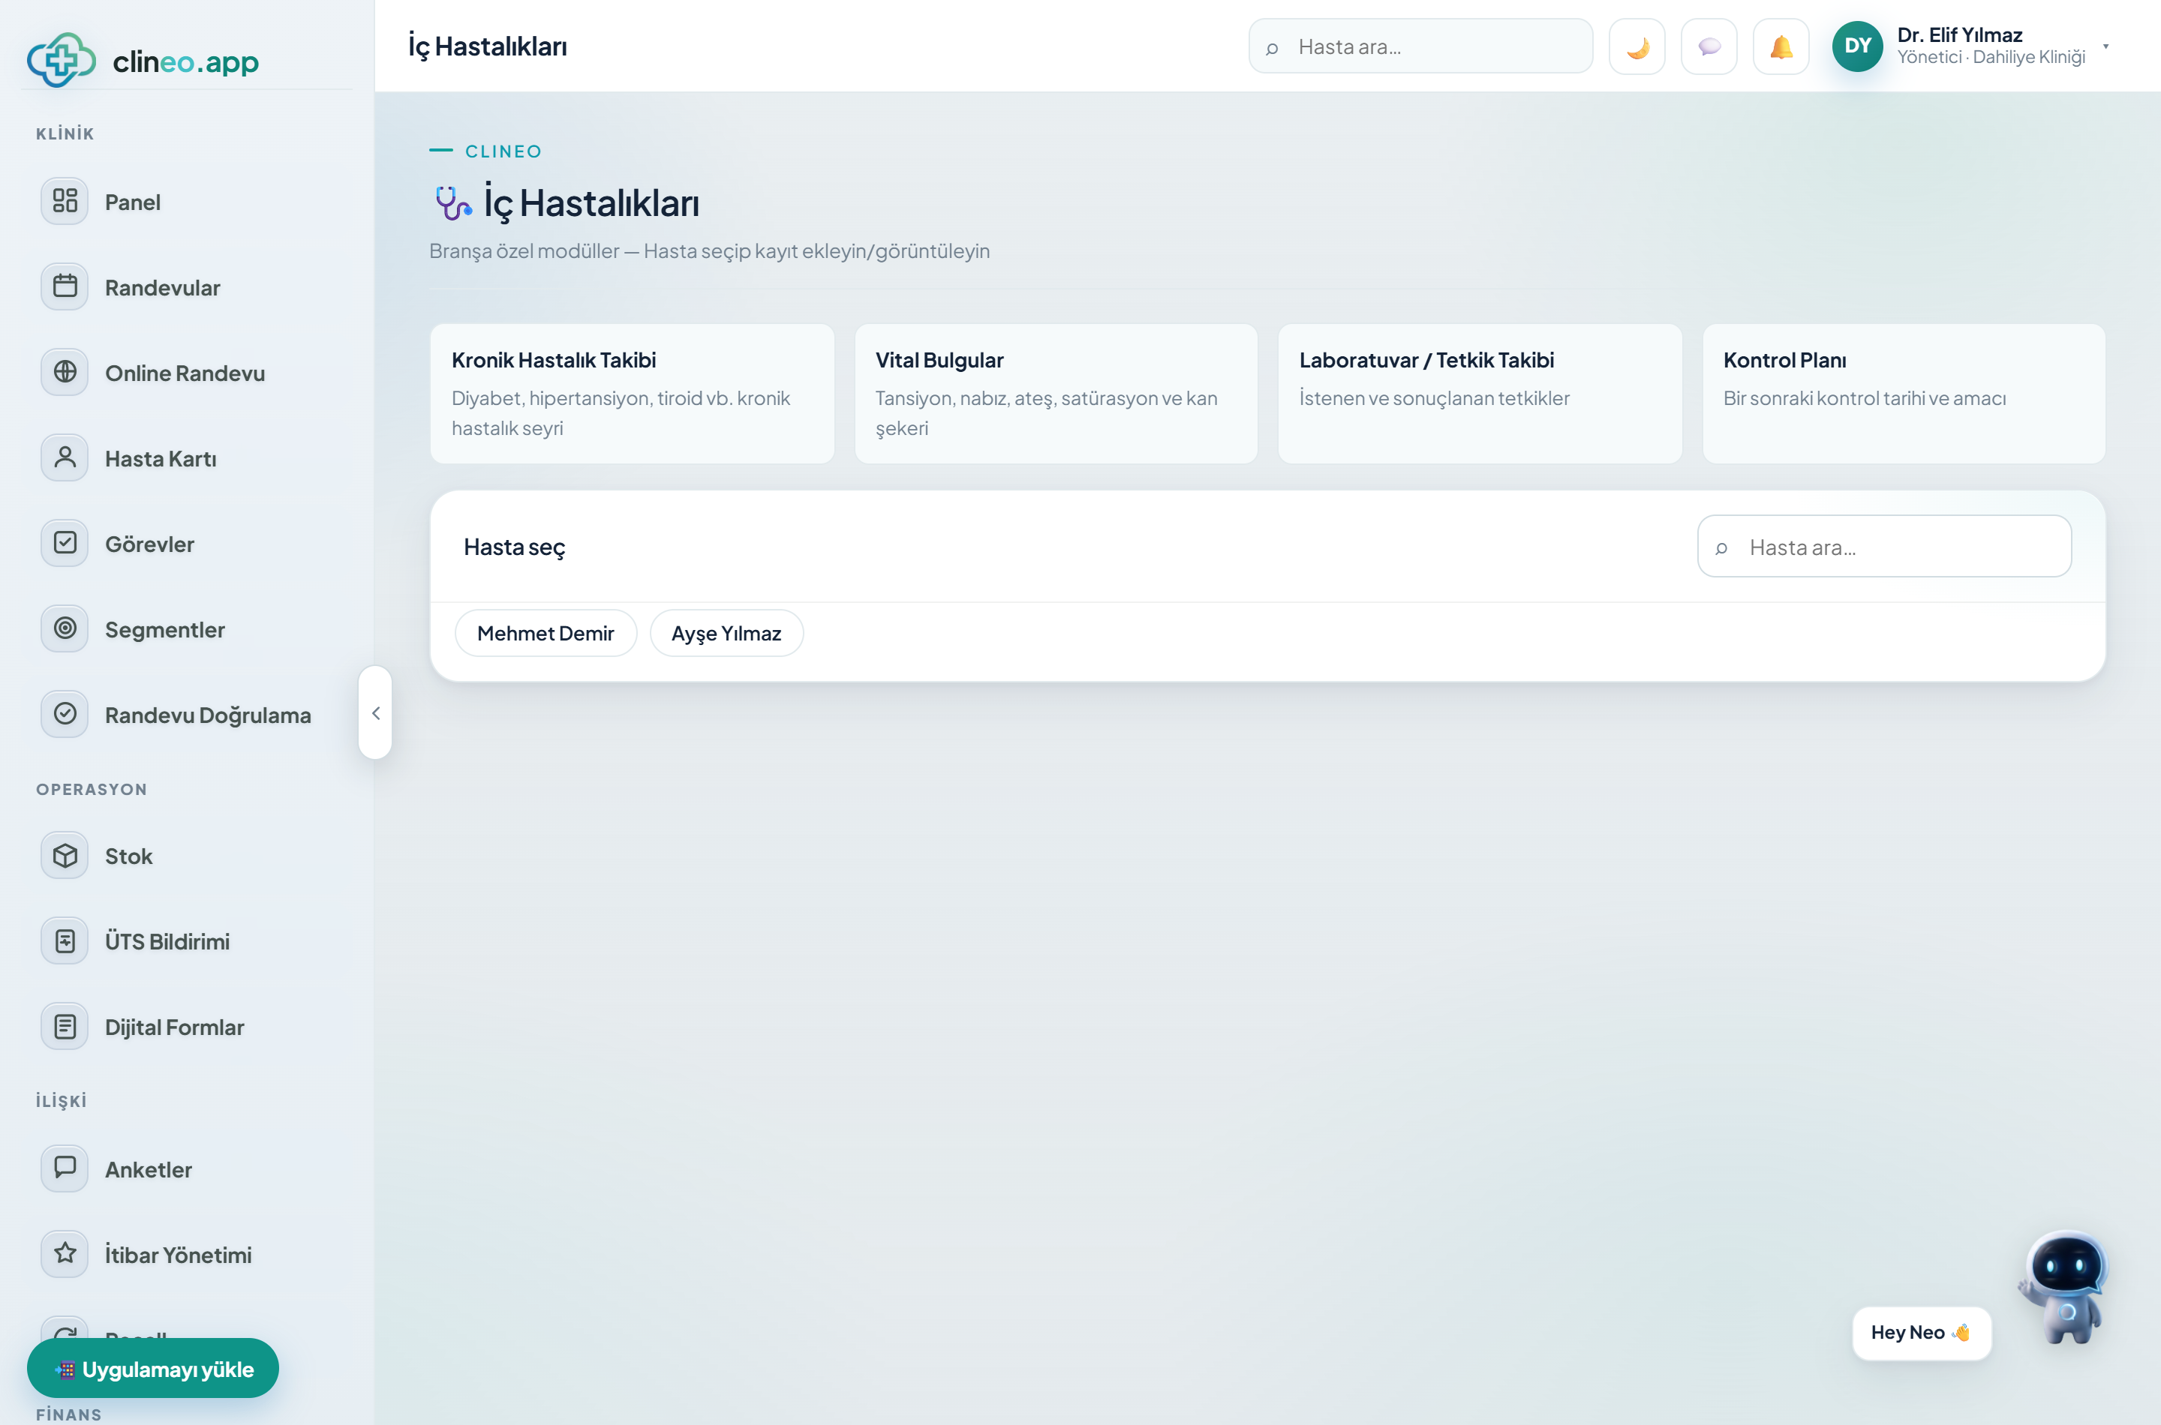The image size is (2161, 1425).
Task: Open Online Randevu page
Action: coord(185,373)
